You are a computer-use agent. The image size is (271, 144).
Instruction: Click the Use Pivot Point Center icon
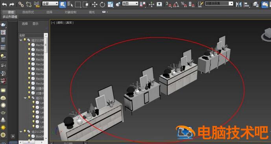point(143,4)
